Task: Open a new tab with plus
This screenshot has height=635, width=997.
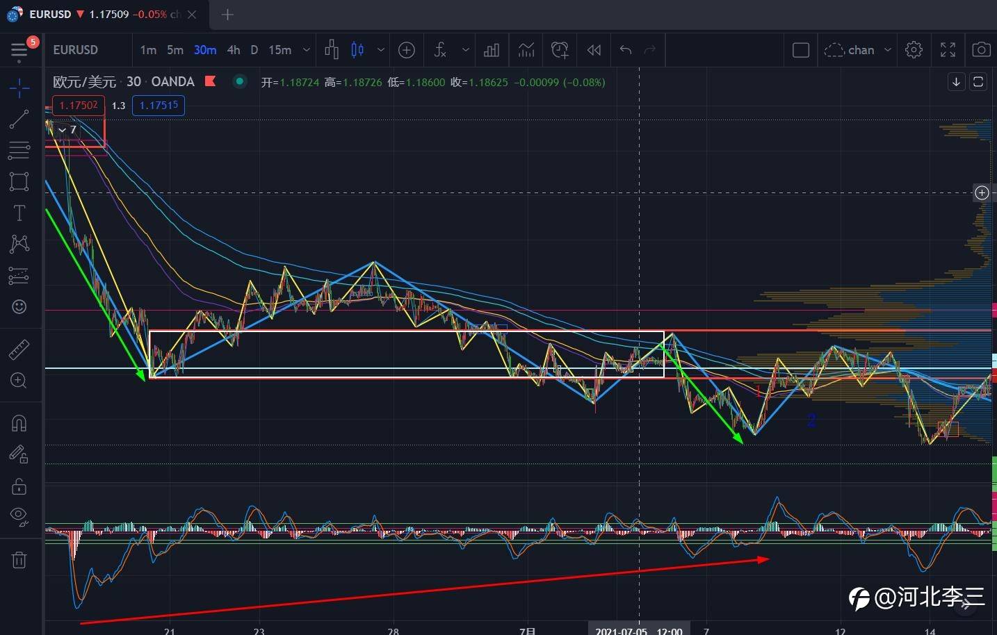Action: click(227, 14)
